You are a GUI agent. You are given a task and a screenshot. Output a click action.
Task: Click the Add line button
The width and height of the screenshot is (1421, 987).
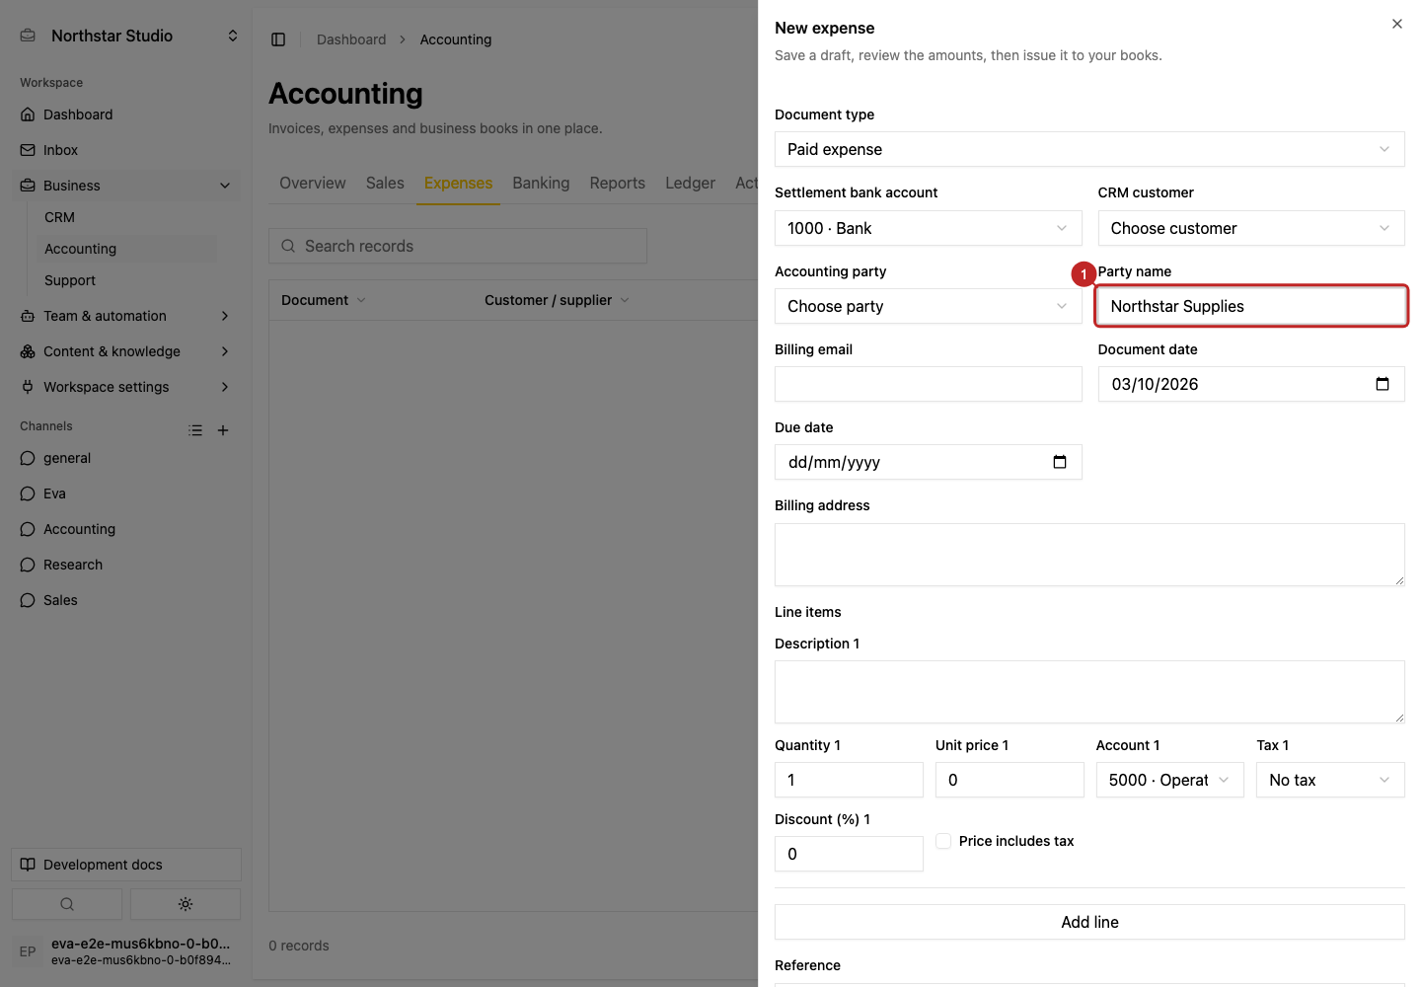[1089, 922]
